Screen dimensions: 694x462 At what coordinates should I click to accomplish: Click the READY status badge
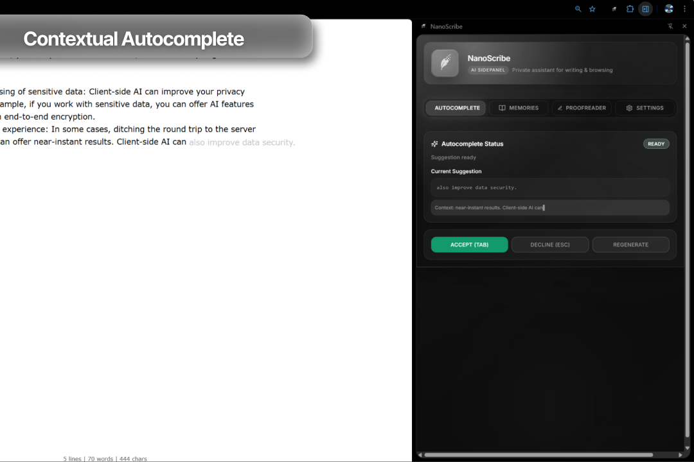pyautogui.click(x=656, y=144)
